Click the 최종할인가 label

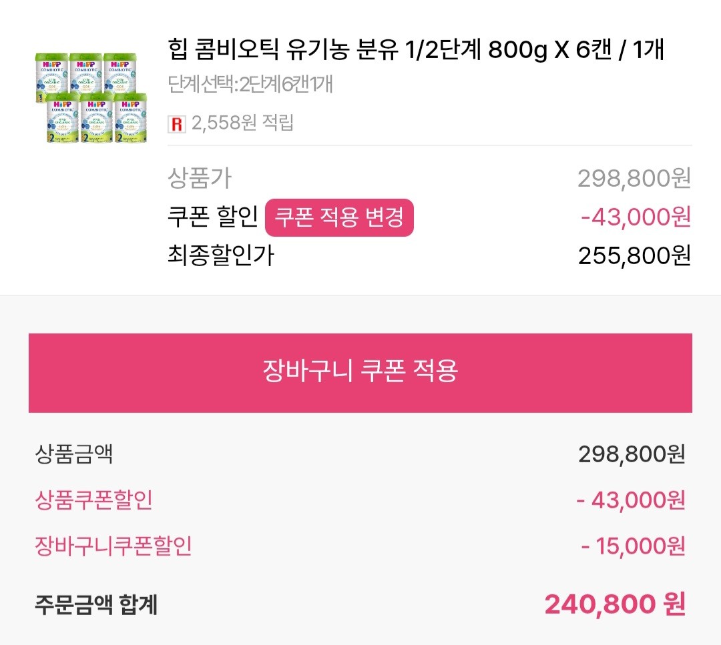coord(221,255)
